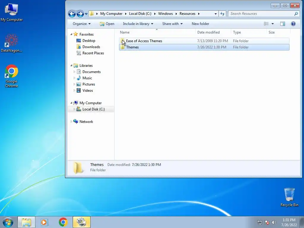The height and width of the screenshot is (228, 304).
Task: Launch Windows Media Player from taskbar
Action: point(45,222)
